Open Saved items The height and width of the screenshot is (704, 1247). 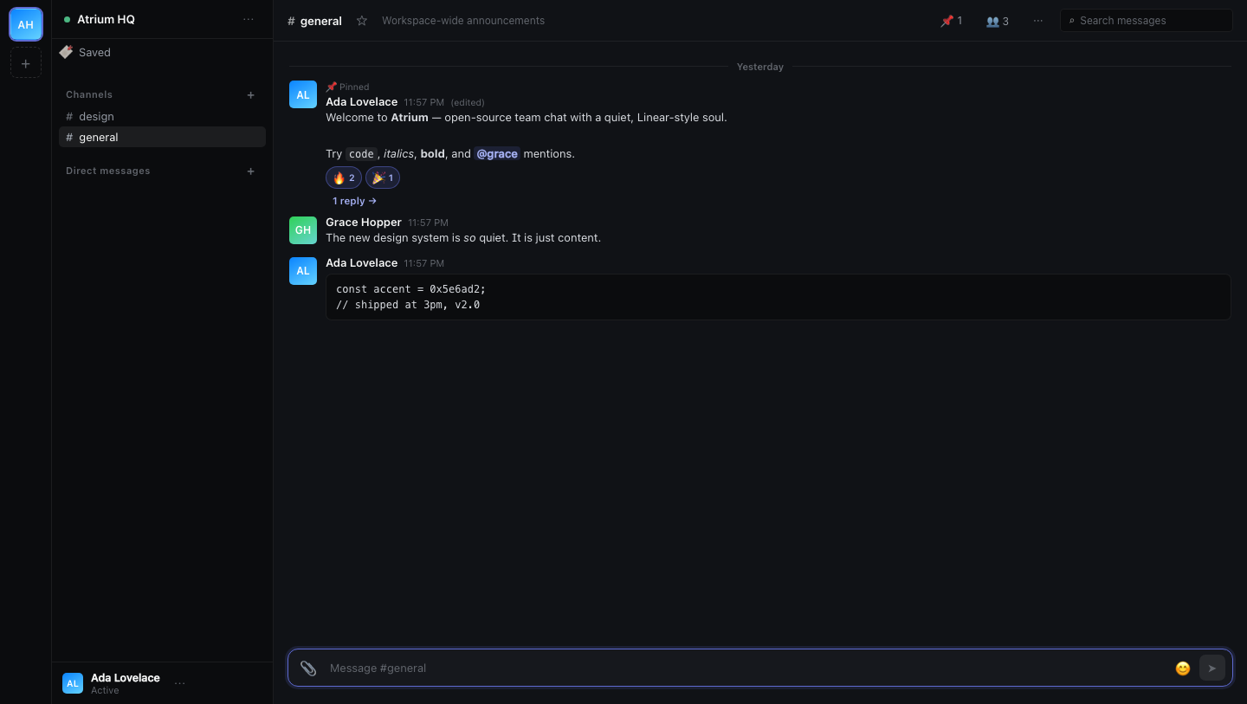pos(162,52)
